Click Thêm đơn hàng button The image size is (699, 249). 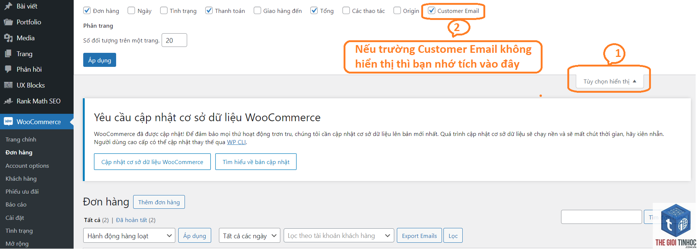(x=159, y=202)
